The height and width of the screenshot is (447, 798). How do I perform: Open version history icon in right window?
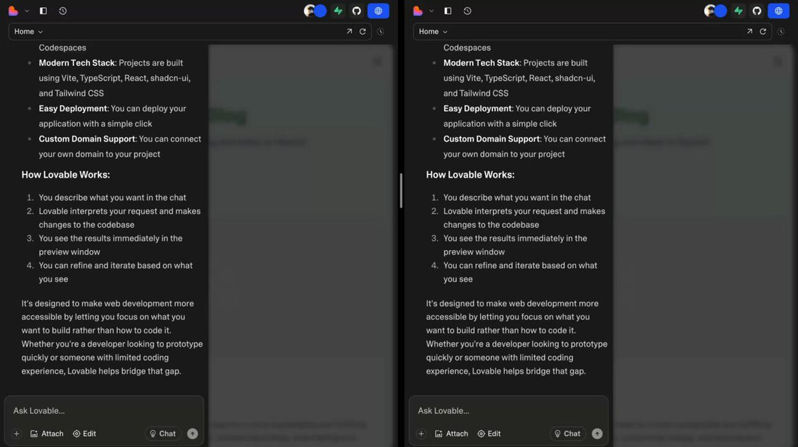pos(467,11)
